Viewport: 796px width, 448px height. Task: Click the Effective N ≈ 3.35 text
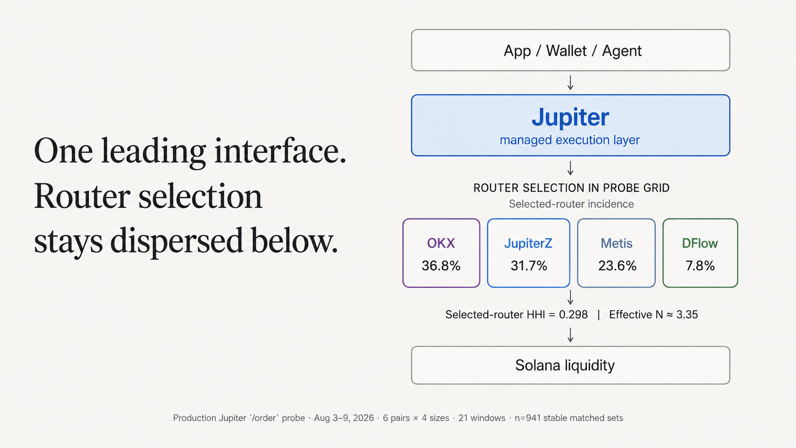pos(654,315)
